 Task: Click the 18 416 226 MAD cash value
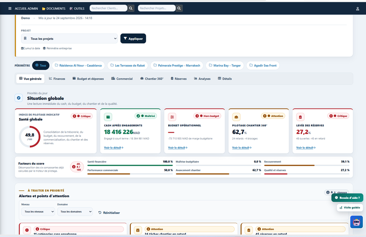[x=122, y=132]
